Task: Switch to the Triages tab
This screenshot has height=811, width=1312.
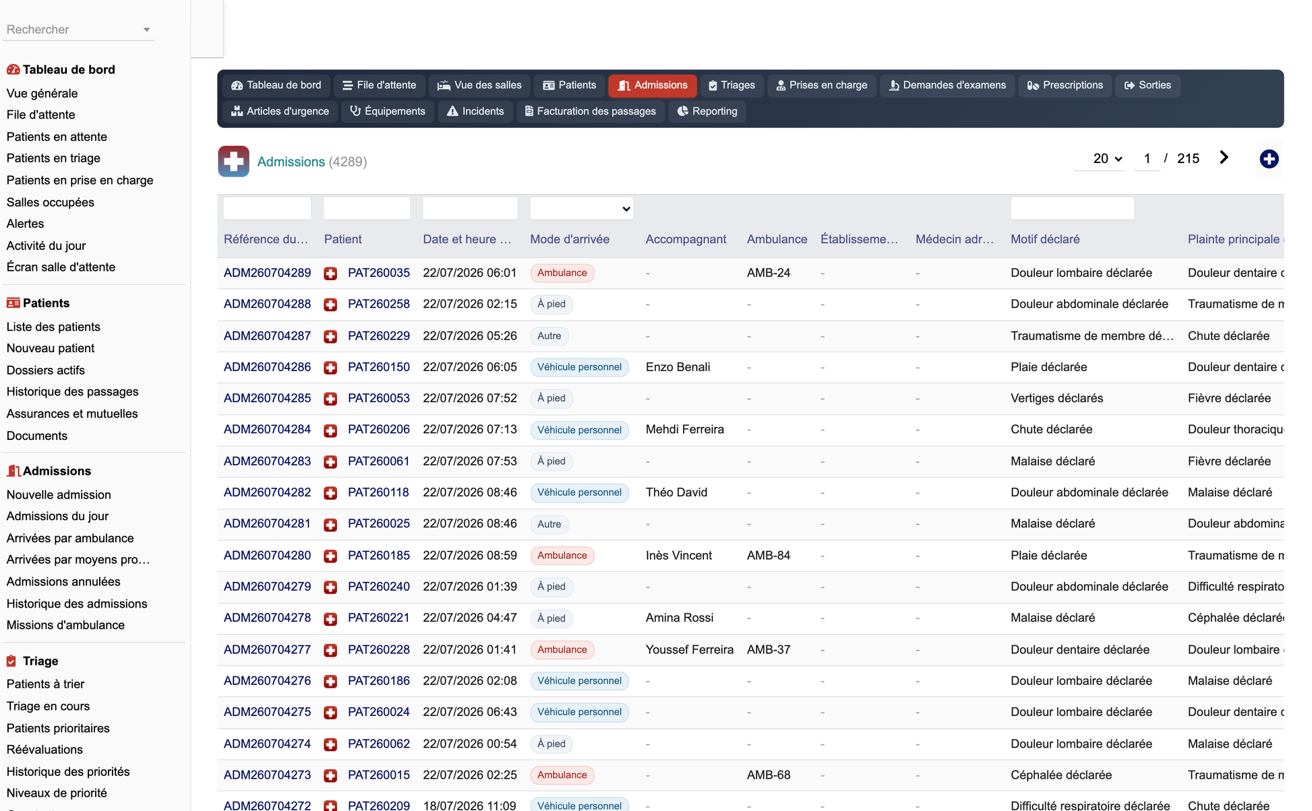Action: coord(732,86)
